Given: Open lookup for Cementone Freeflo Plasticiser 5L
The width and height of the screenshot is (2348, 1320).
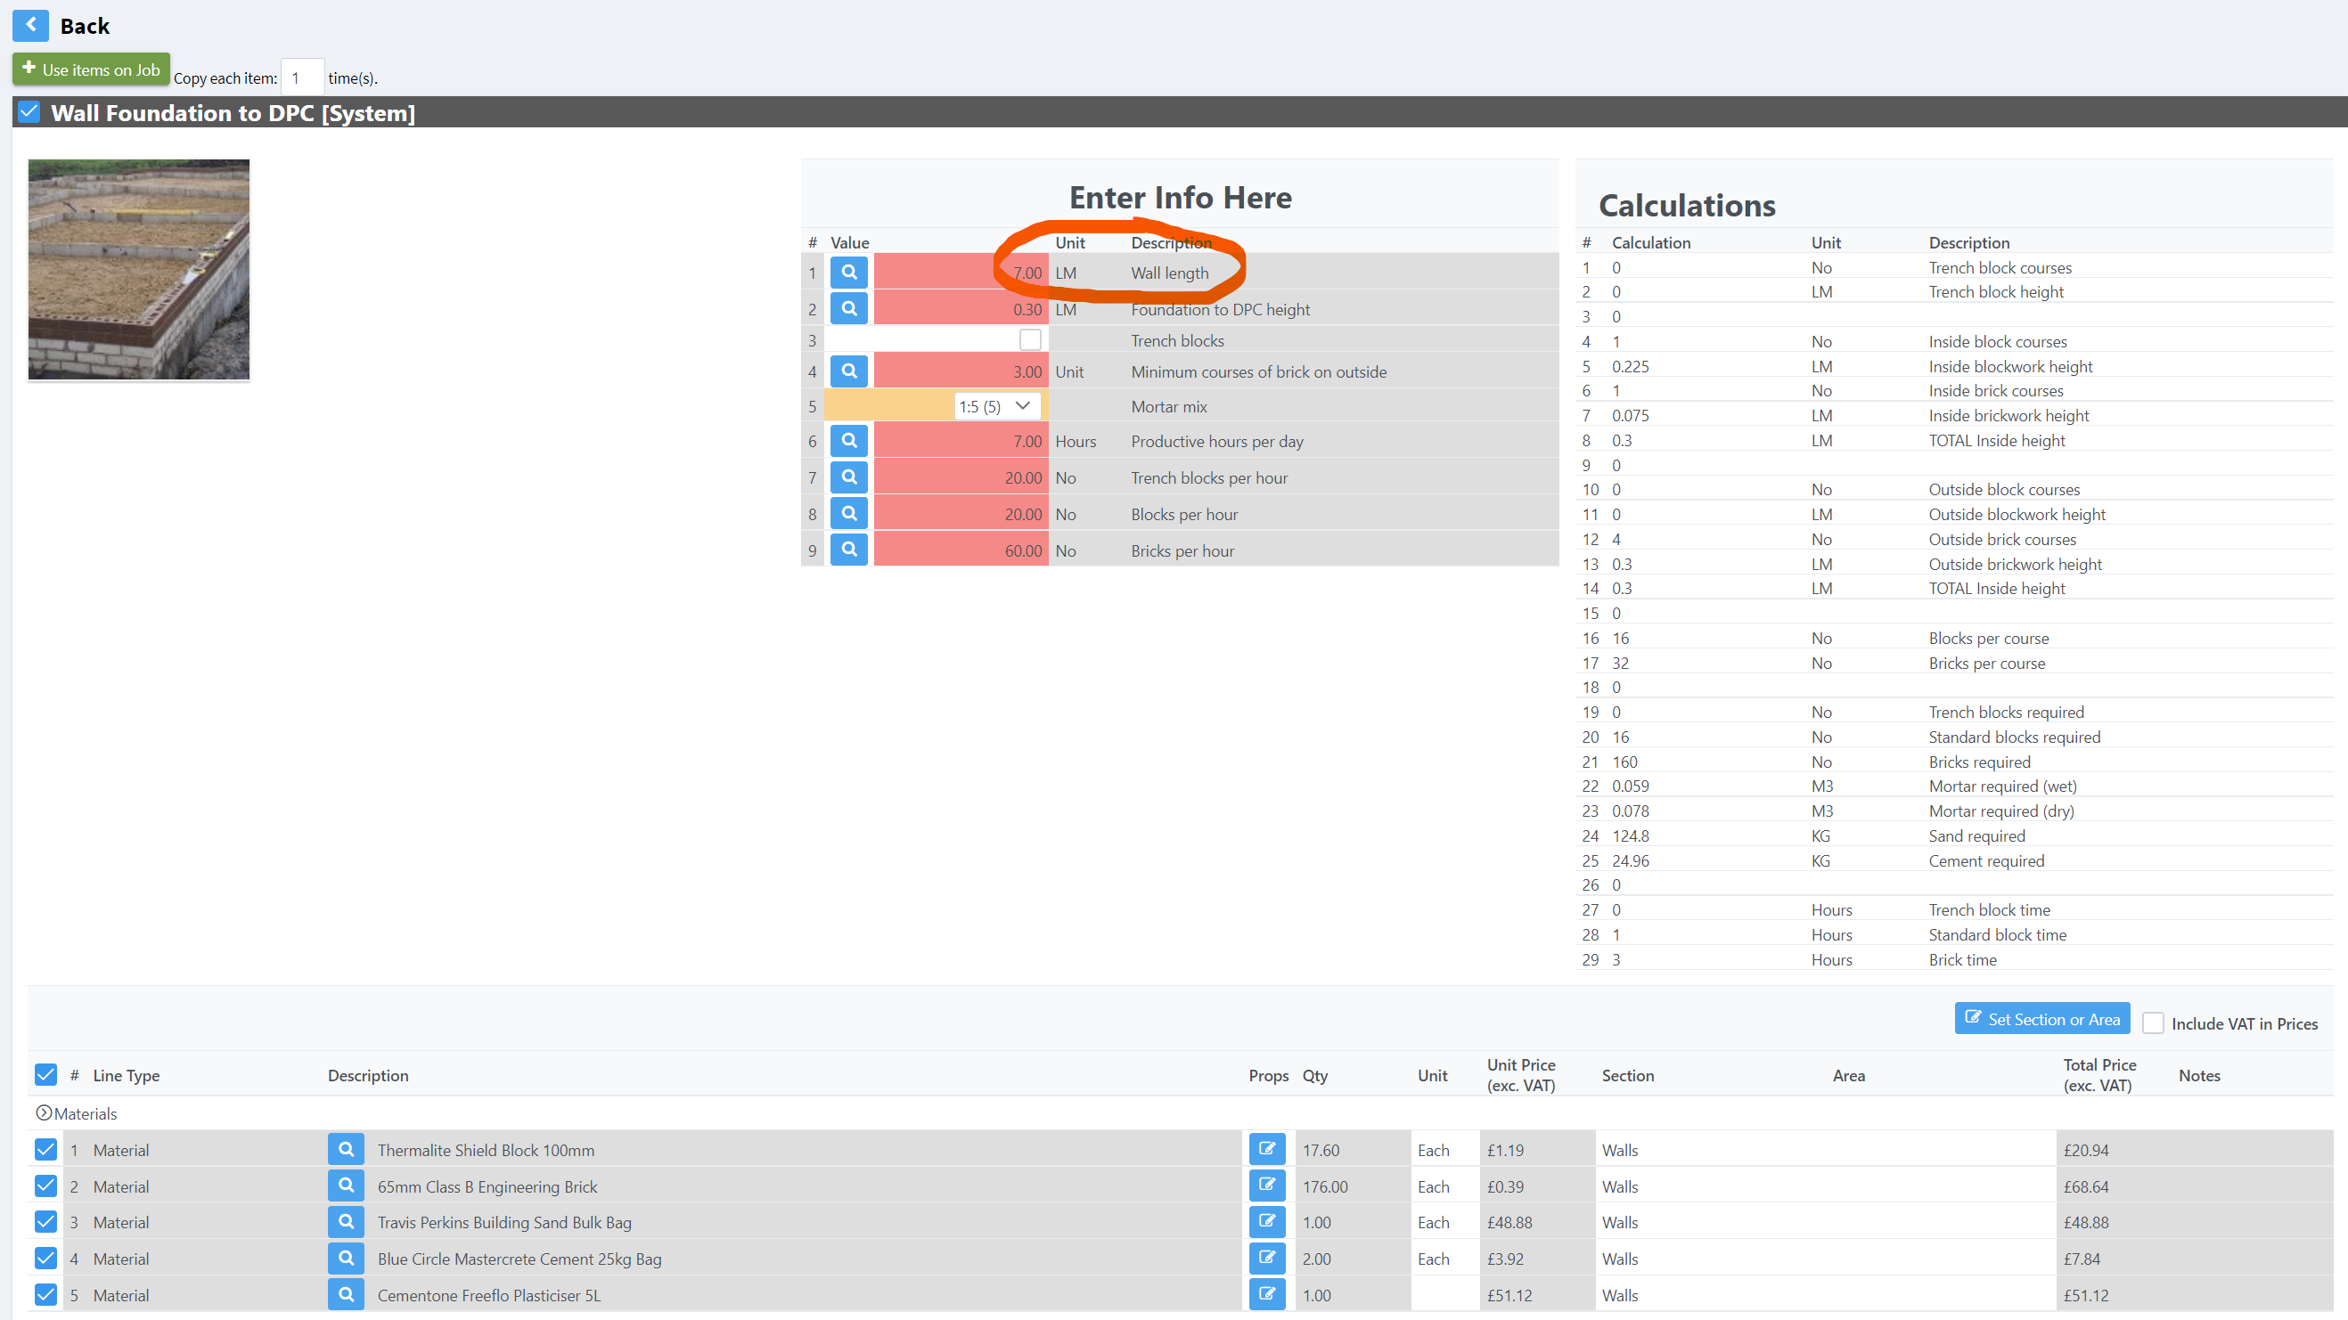Looking at the screenshot, I should point(346,1293).
